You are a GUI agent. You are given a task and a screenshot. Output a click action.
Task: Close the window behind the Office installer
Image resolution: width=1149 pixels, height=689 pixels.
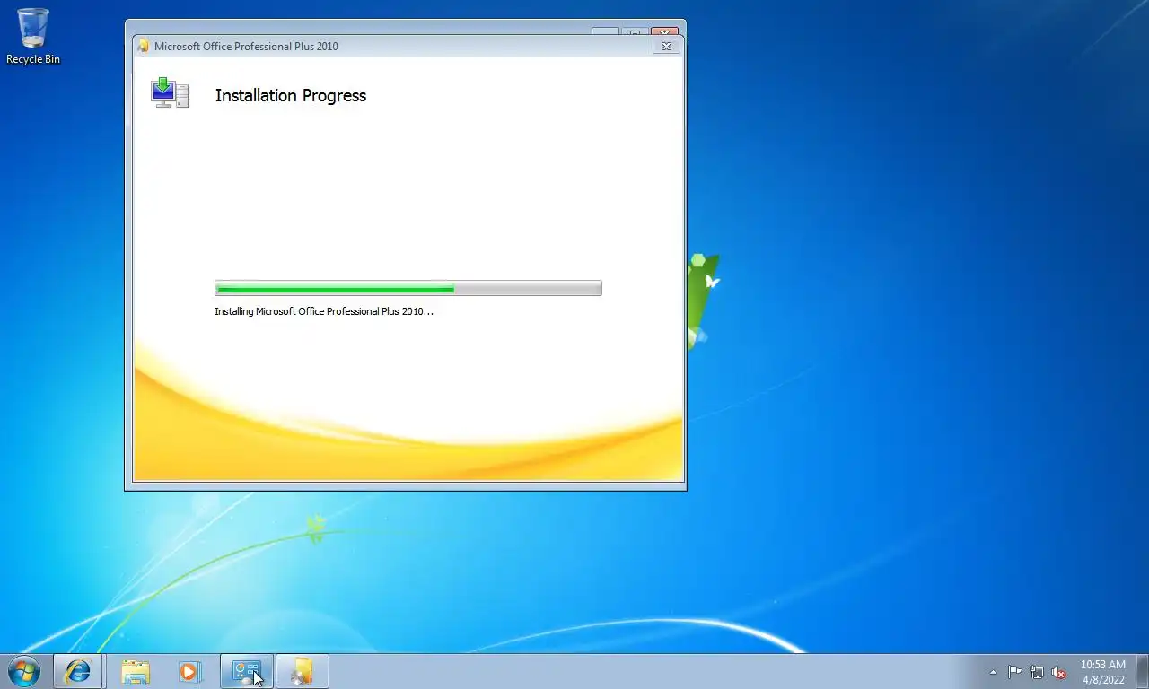tap(663, 31)
